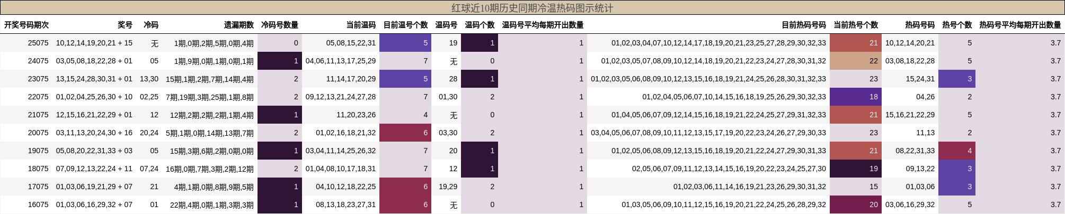Click issue number 20075
Image resolution: width=1065 pixels, height=214 pixels.
(38, 133)
